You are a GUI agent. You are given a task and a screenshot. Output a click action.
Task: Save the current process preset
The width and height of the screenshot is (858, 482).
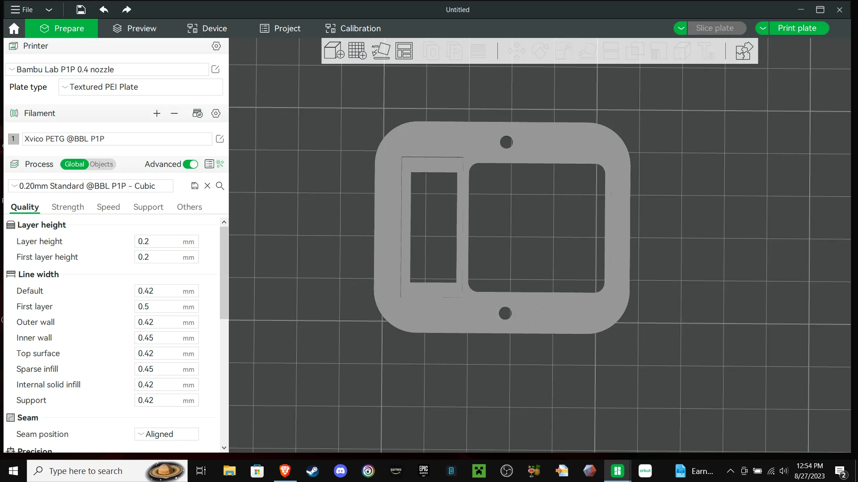tap(194, 186)
